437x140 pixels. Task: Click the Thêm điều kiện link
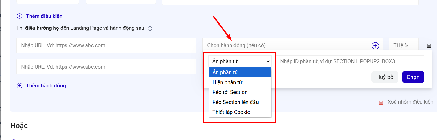44,16
